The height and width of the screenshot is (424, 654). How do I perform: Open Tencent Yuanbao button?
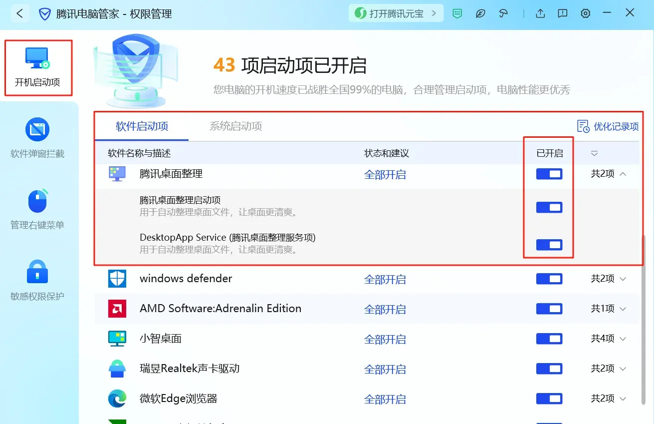pos(396,13)
